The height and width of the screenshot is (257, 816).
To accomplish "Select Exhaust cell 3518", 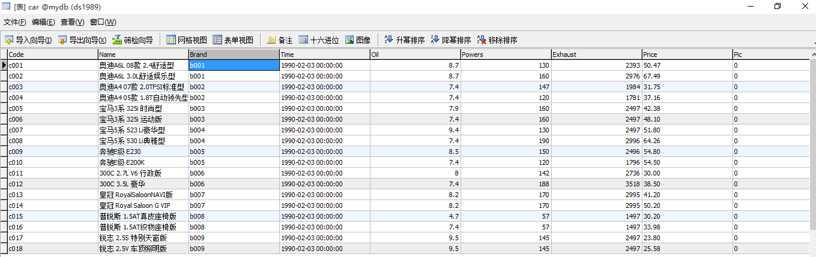I will click(597, 184).
